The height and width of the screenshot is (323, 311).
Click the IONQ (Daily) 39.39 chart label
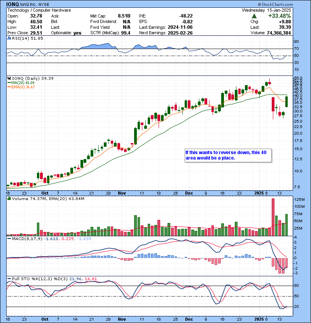coord(33,78)
